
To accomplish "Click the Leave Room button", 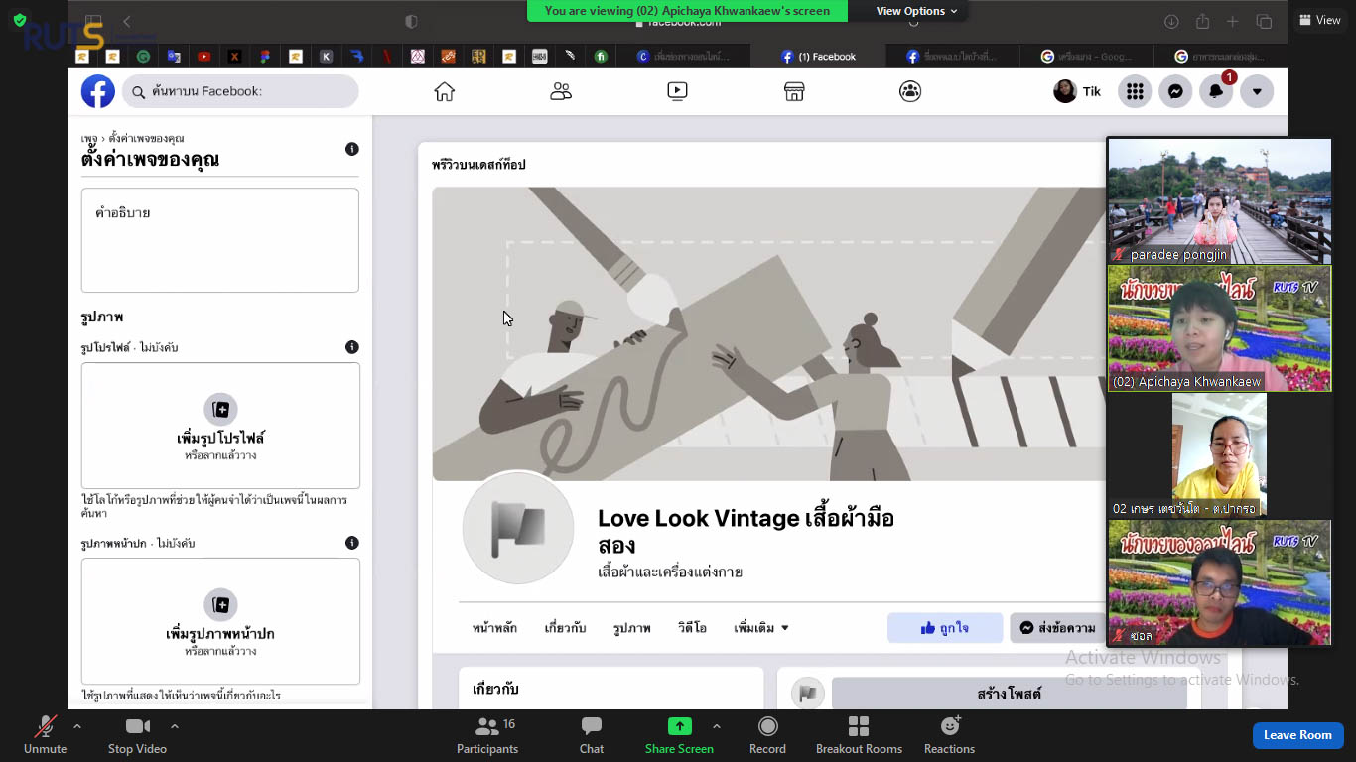I will point(1297,735).
